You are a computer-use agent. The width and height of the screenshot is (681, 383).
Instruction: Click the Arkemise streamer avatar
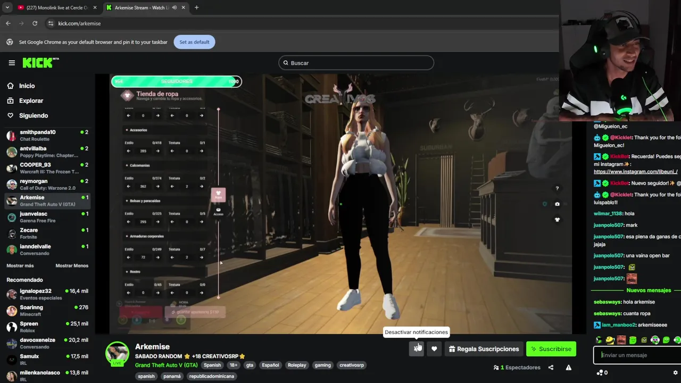[117, 354]
